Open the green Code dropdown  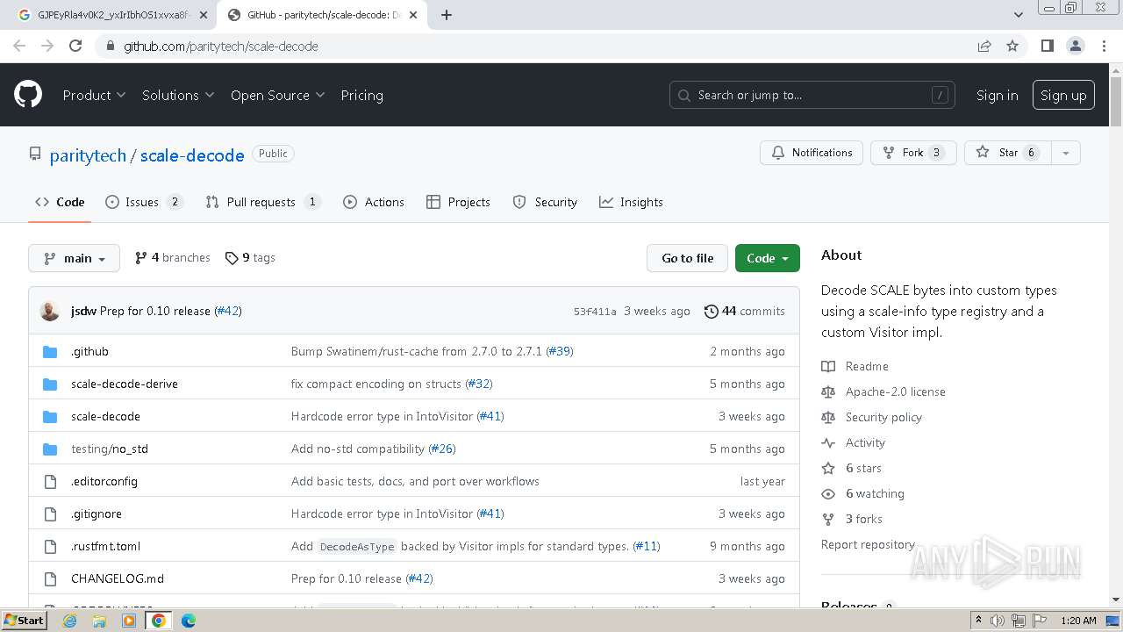click(x=768, y=258)
